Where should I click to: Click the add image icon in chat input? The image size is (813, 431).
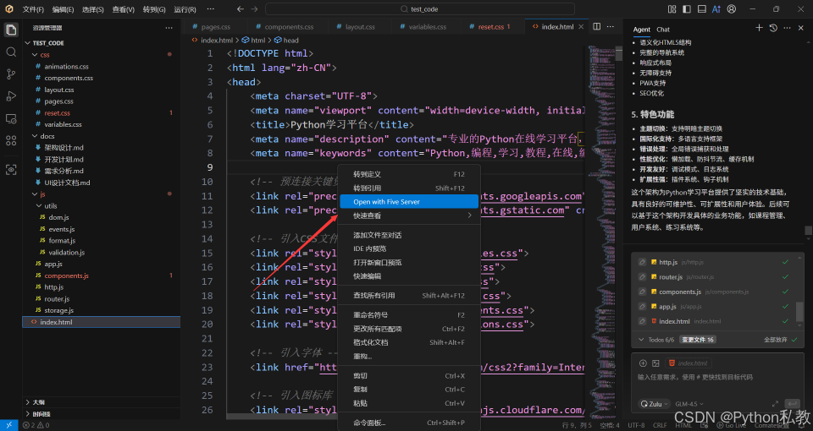(x=656, y=363)
